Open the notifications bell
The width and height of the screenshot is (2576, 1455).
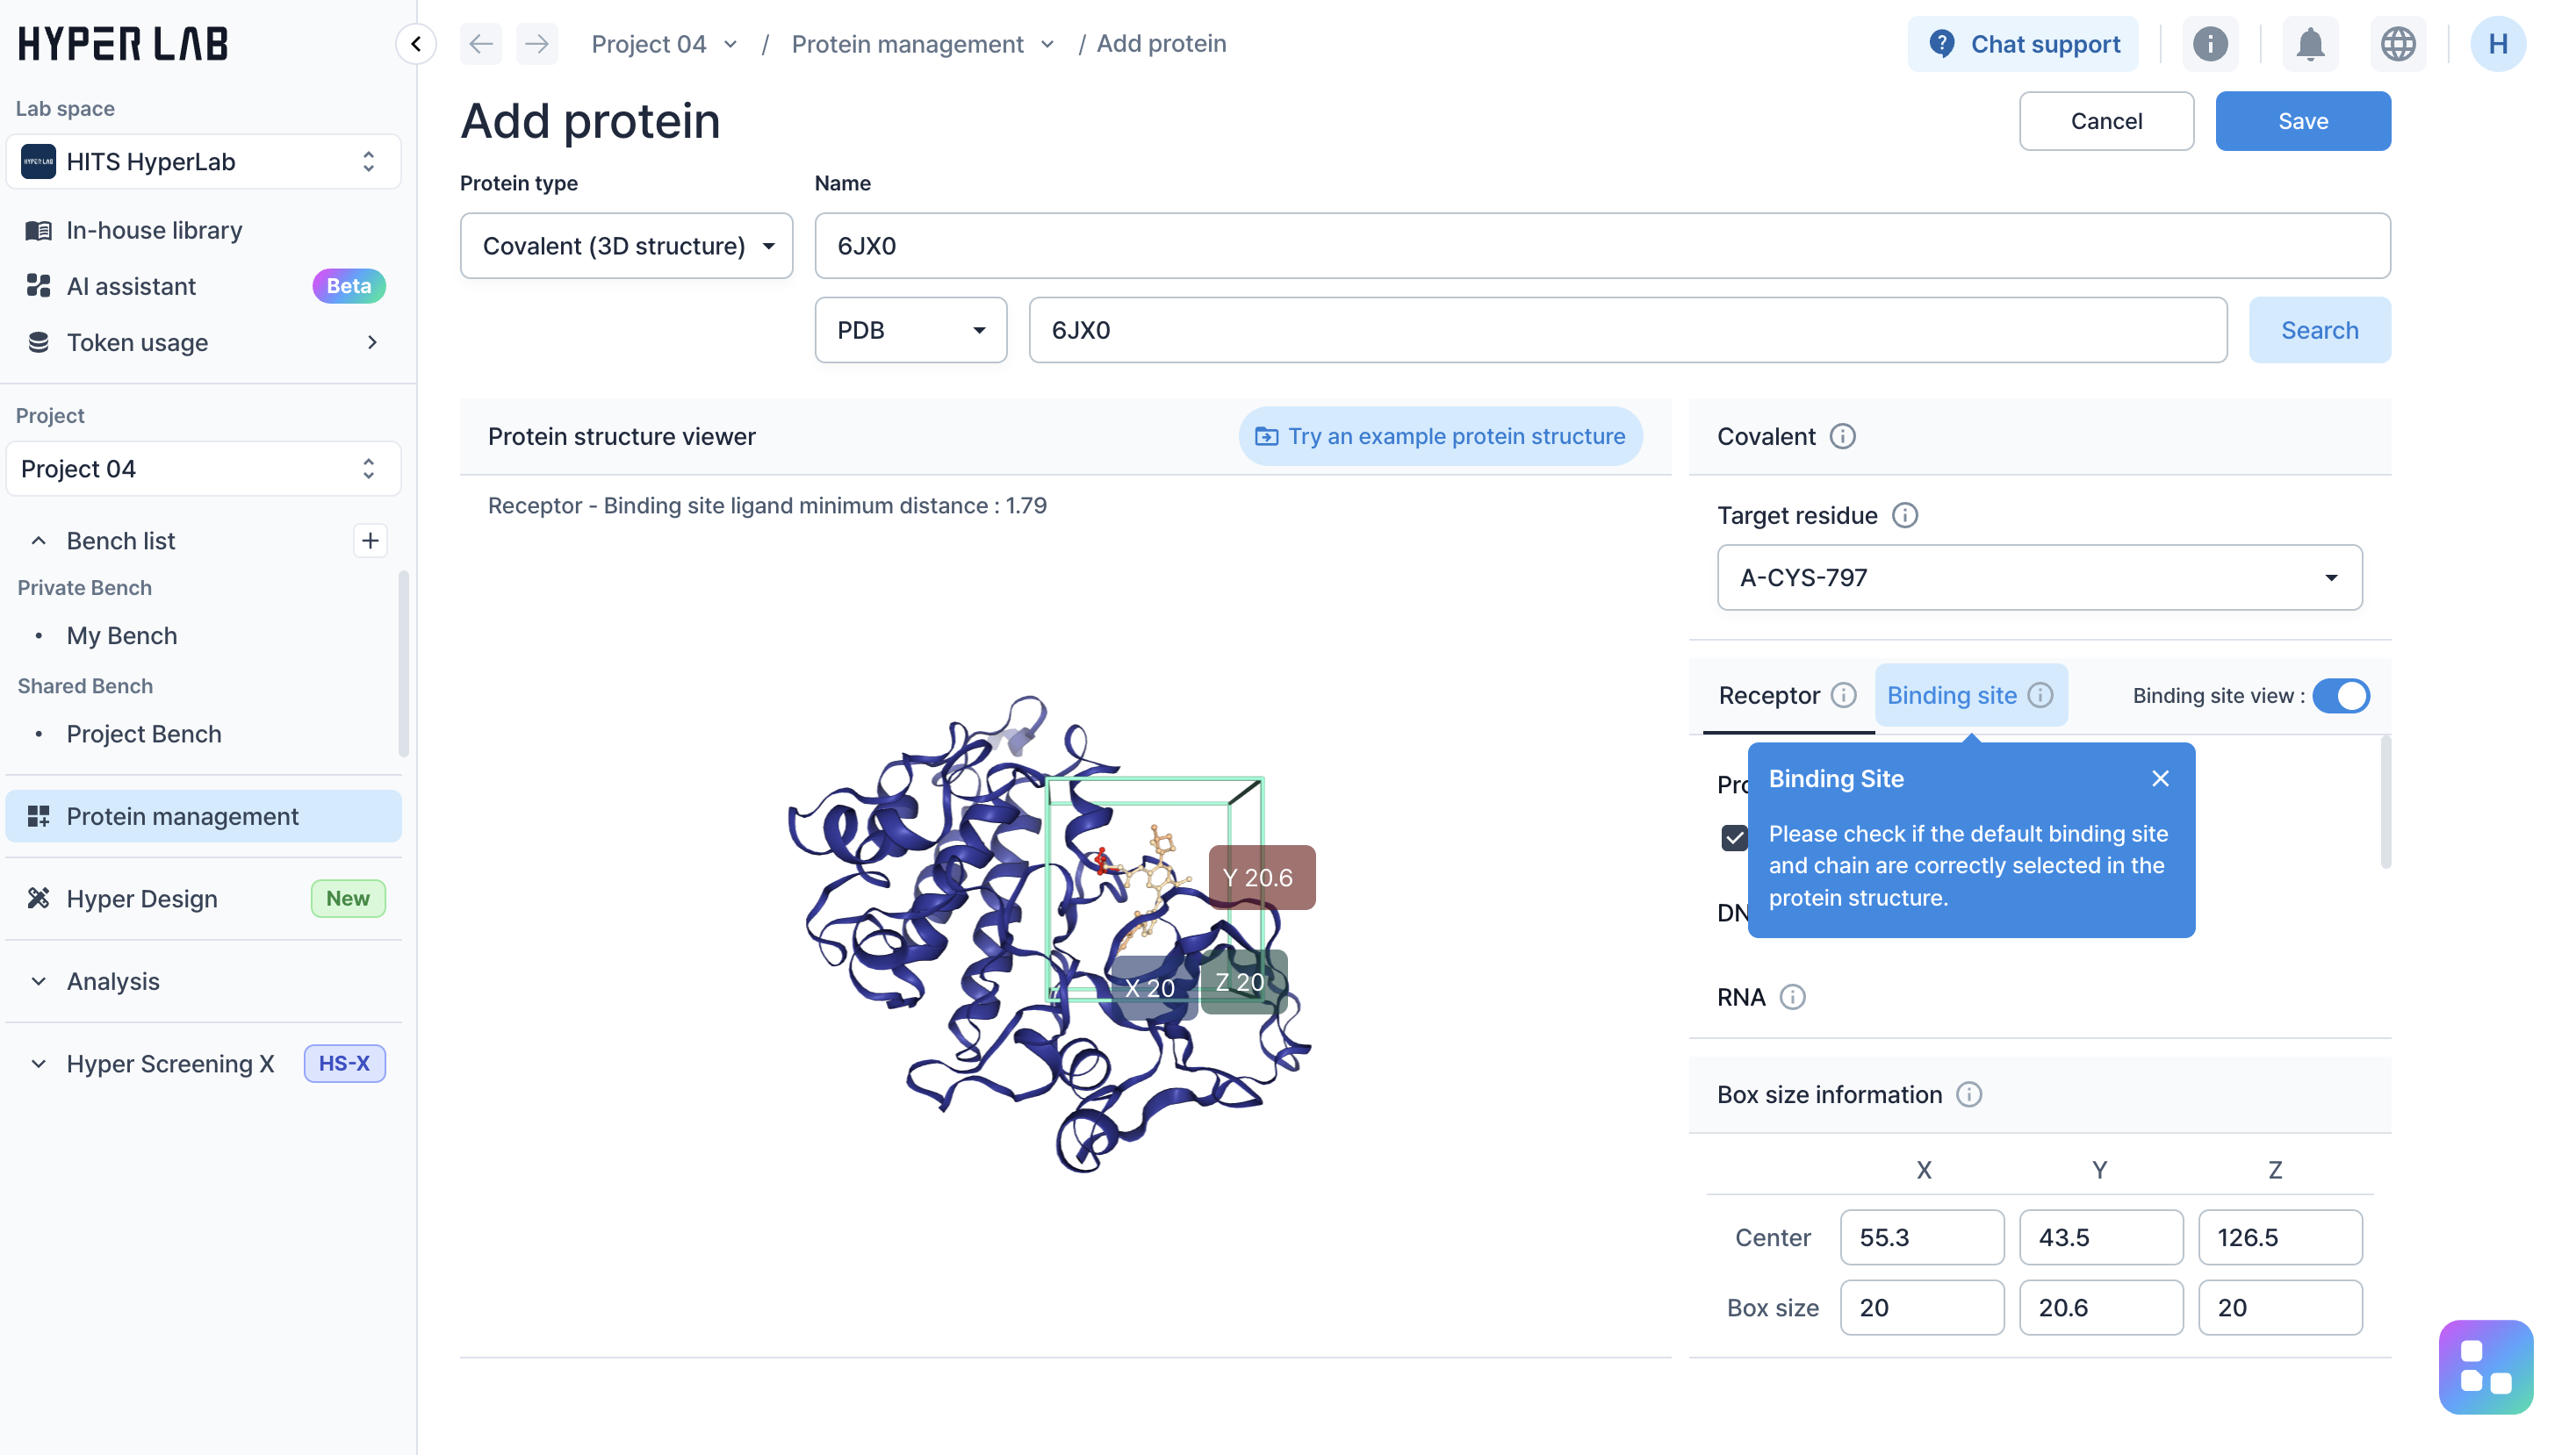[2310, 44]
